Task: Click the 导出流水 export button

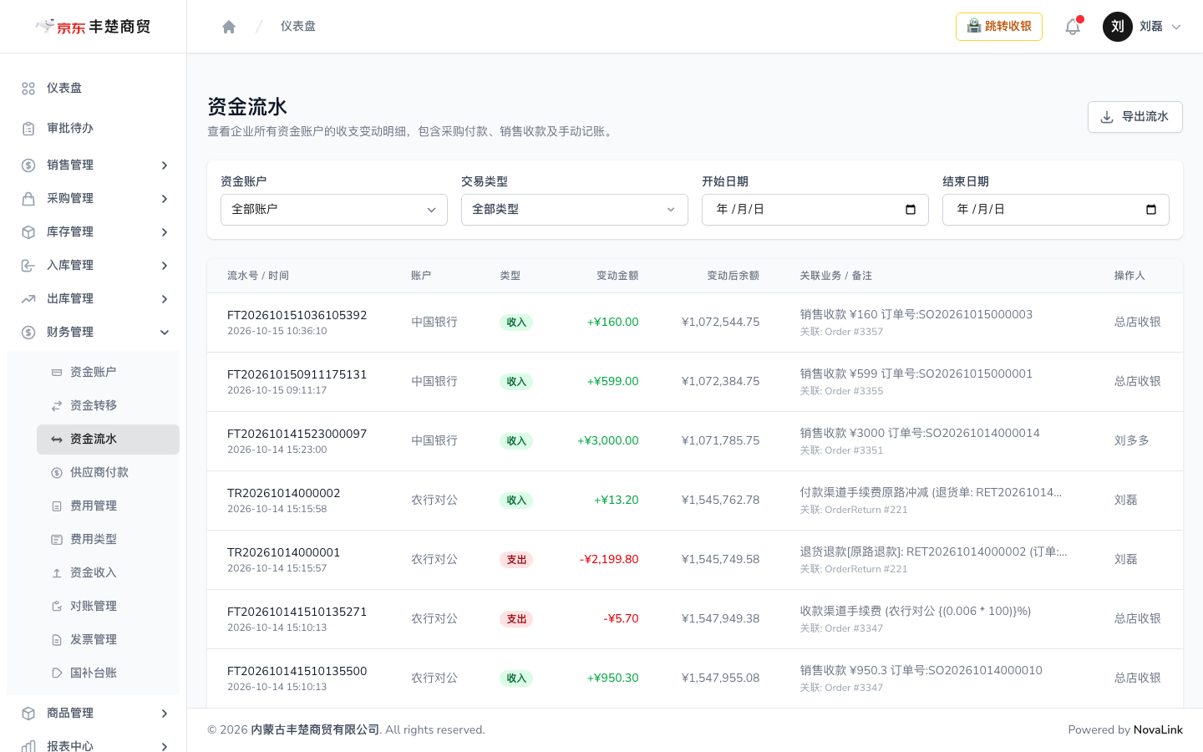Action: [x=1134, y=117]
